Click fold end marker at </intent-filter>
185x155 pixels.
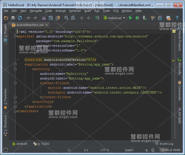coord(15,97)
